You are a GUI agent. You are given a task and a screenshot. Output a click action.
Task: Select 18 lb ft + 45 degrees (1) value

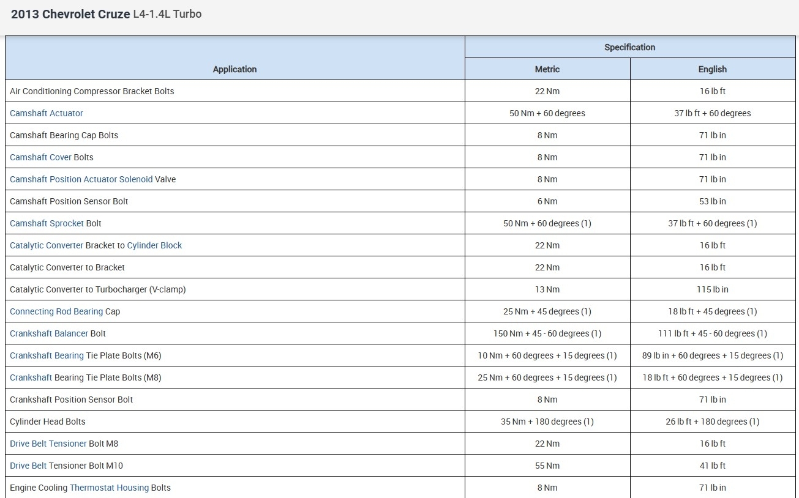(x=713, y=311)
